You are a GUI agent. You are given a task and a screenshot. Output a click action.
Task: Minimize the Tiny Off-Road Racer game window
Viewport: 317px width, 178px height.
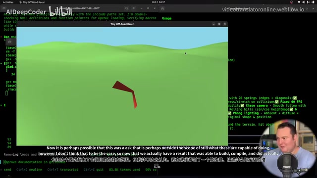213,24
